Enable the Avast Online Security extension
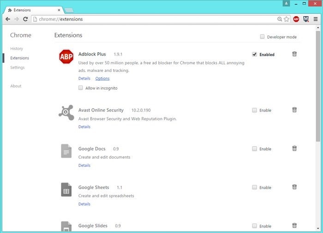323x233 pixels. [255, 110]
